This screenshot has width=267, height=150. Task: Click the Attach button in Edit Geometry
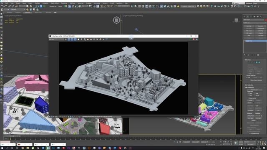pos(250,103)
